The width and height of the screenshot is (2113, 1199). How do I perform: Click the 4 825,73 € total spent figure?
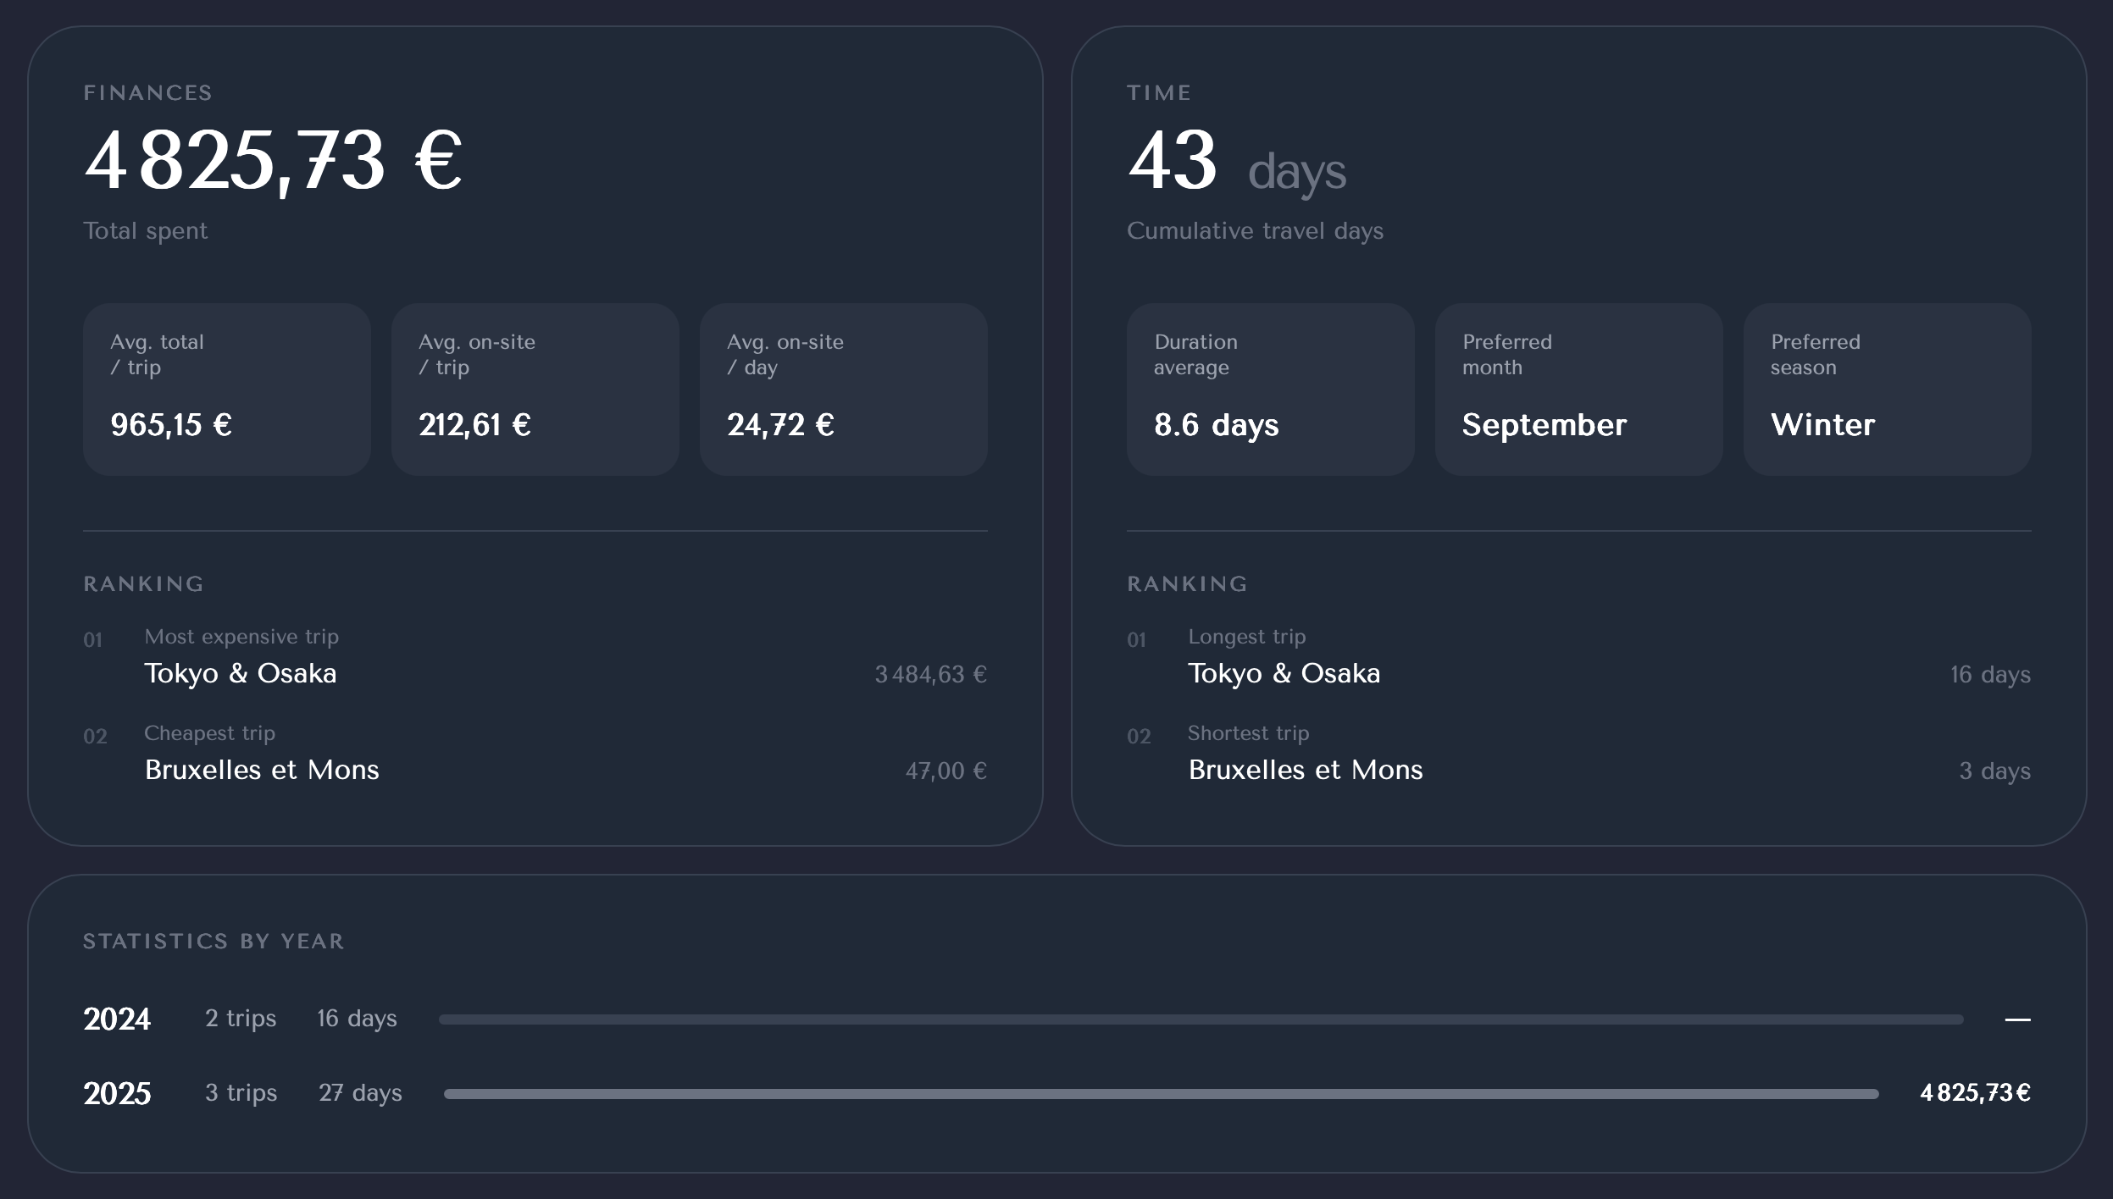point(273,161)
